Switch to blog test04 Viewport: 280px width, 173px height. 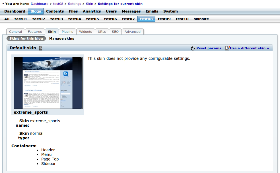pyautogui.click(x=75, y=19)
